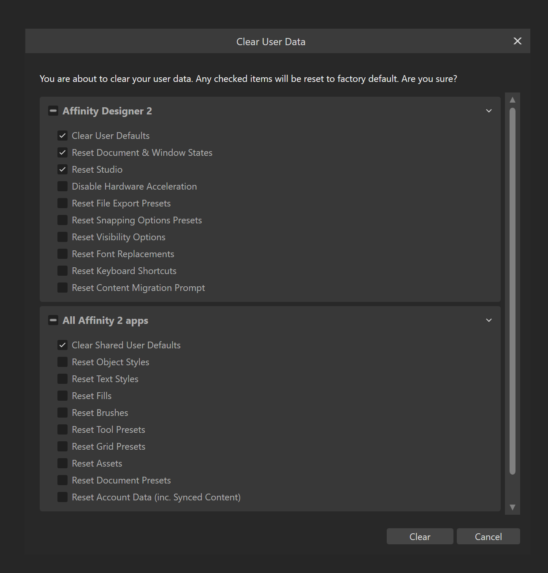Uncheck Reset Document & Window States
Screen dimensions: 548x573
[62, 152]
